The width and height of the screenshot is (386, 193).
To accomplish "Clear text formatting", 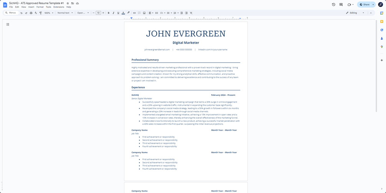I will point(191,13).
